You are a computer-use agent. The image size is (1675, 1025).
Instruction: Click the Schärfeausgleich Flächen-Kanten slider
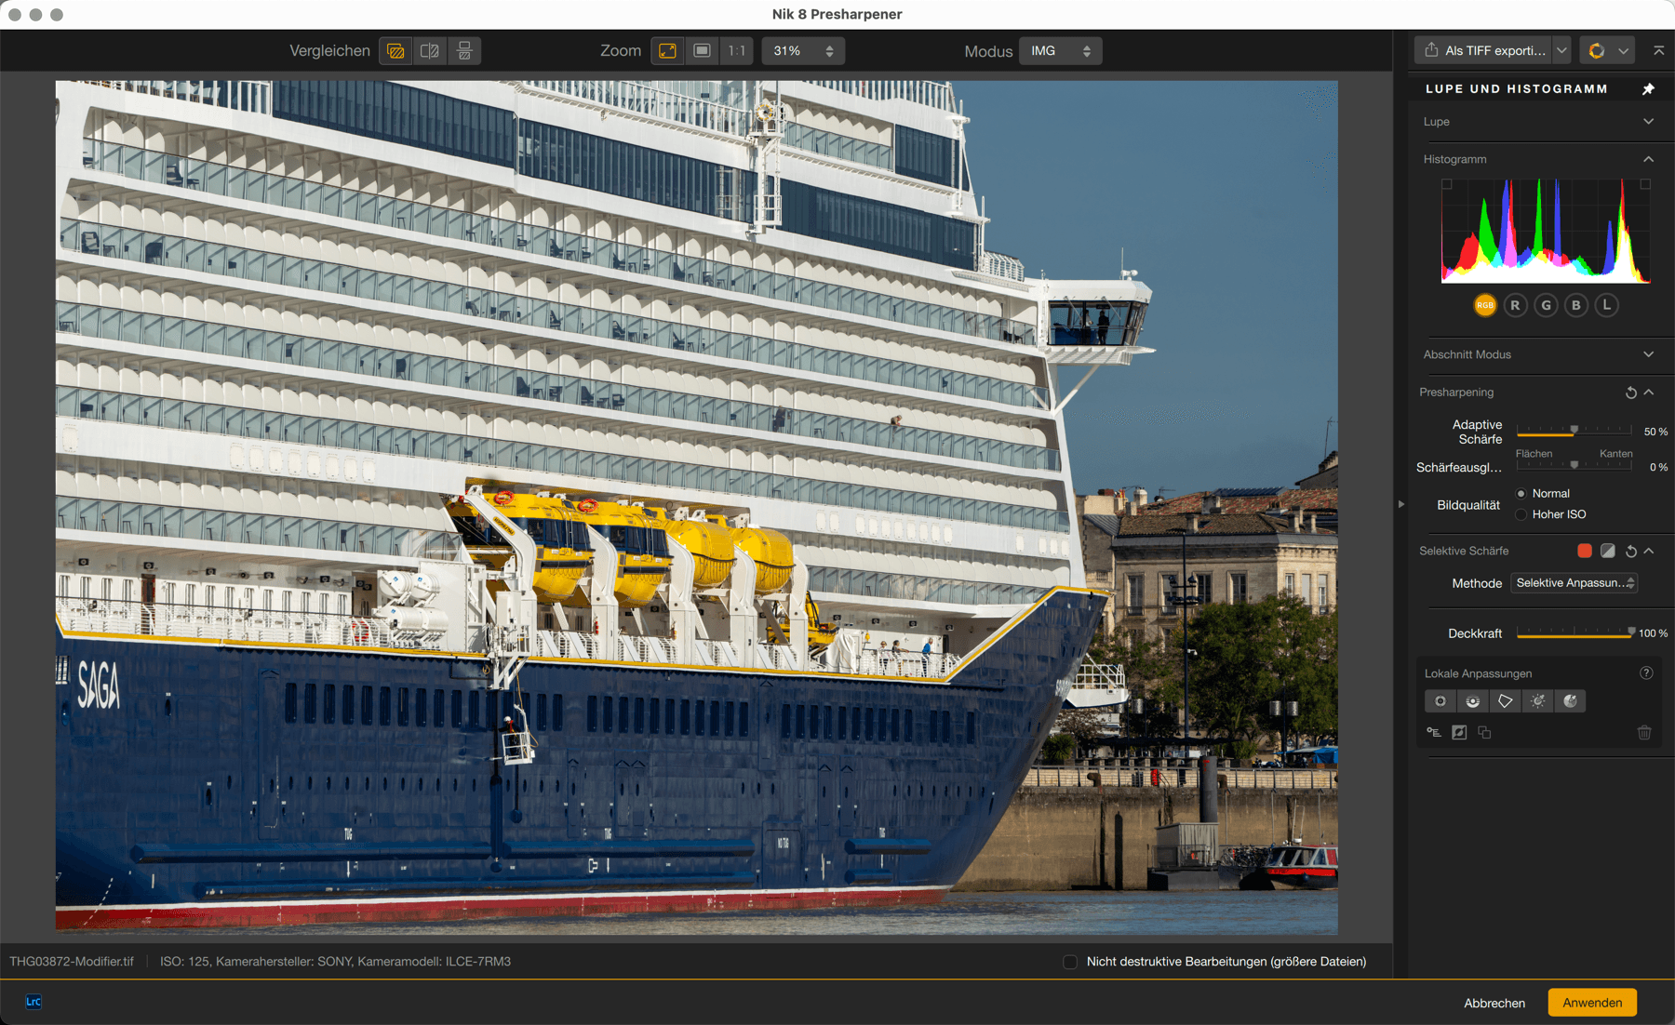pyautogui.click(x=1574, y=465)
